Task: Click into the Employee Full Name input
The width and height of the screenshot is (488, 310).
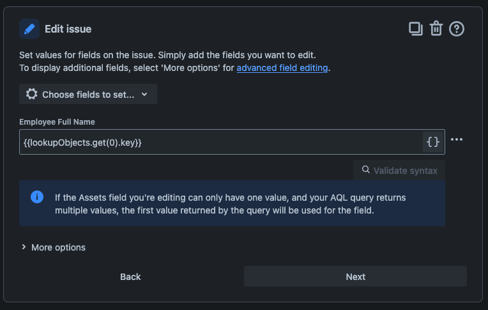Action: [217, 142]
